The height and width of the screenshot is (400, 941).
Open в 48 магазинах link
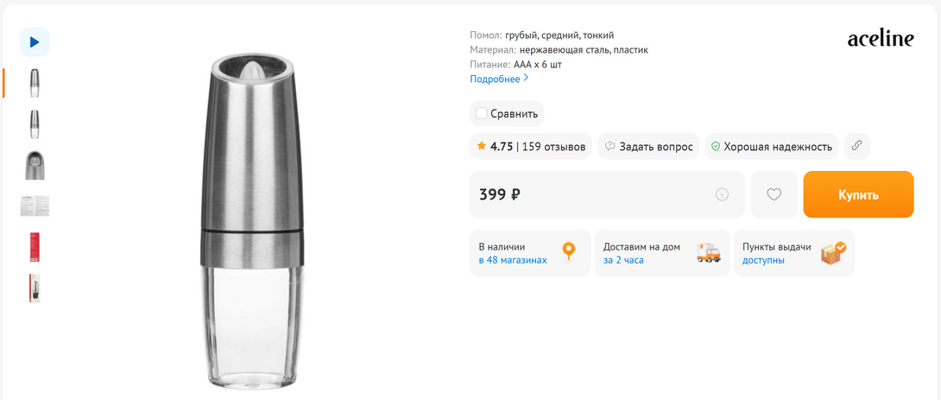[513, 260]
